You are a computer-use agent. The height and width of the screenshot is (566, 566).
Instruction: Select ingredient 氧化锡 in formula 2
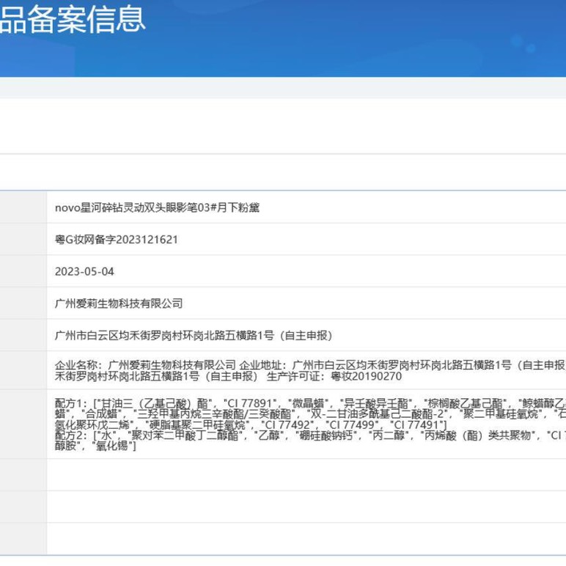tap(113, 446)
